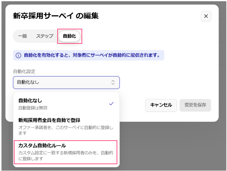Click the dialog title 新卒採用サーベイ の編集
This screenshot has height=171, width=227.
56,16
